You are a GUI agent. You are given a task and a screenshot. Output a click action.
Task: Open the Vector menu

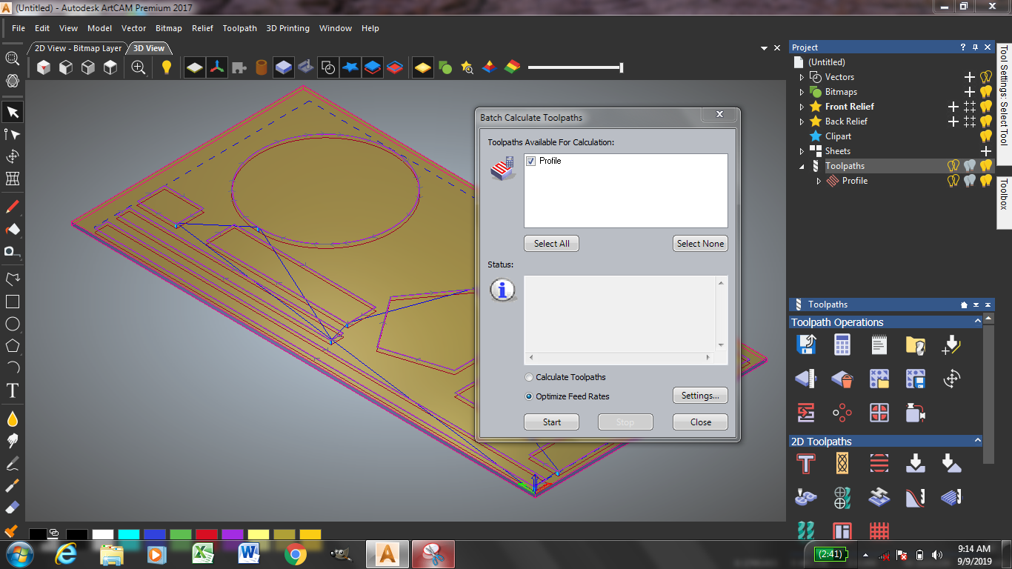point(134,28)
